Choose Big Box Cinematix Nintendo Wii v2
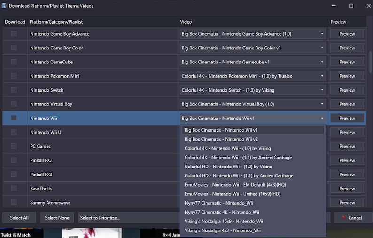Image resolution: width=373 pixels, height=238 pixels. 253,139
